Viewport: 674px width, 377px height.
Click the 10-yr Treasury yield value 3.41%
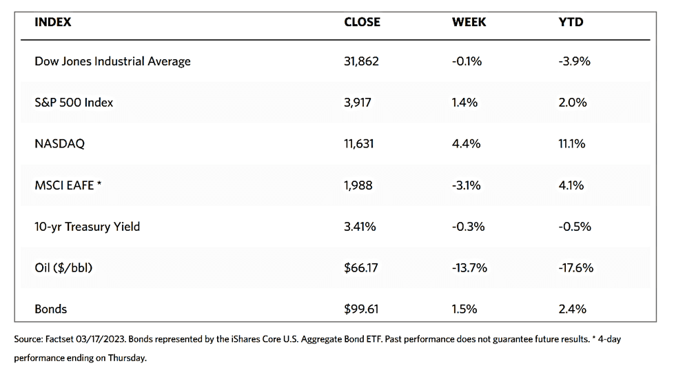[x=360, y=226]
